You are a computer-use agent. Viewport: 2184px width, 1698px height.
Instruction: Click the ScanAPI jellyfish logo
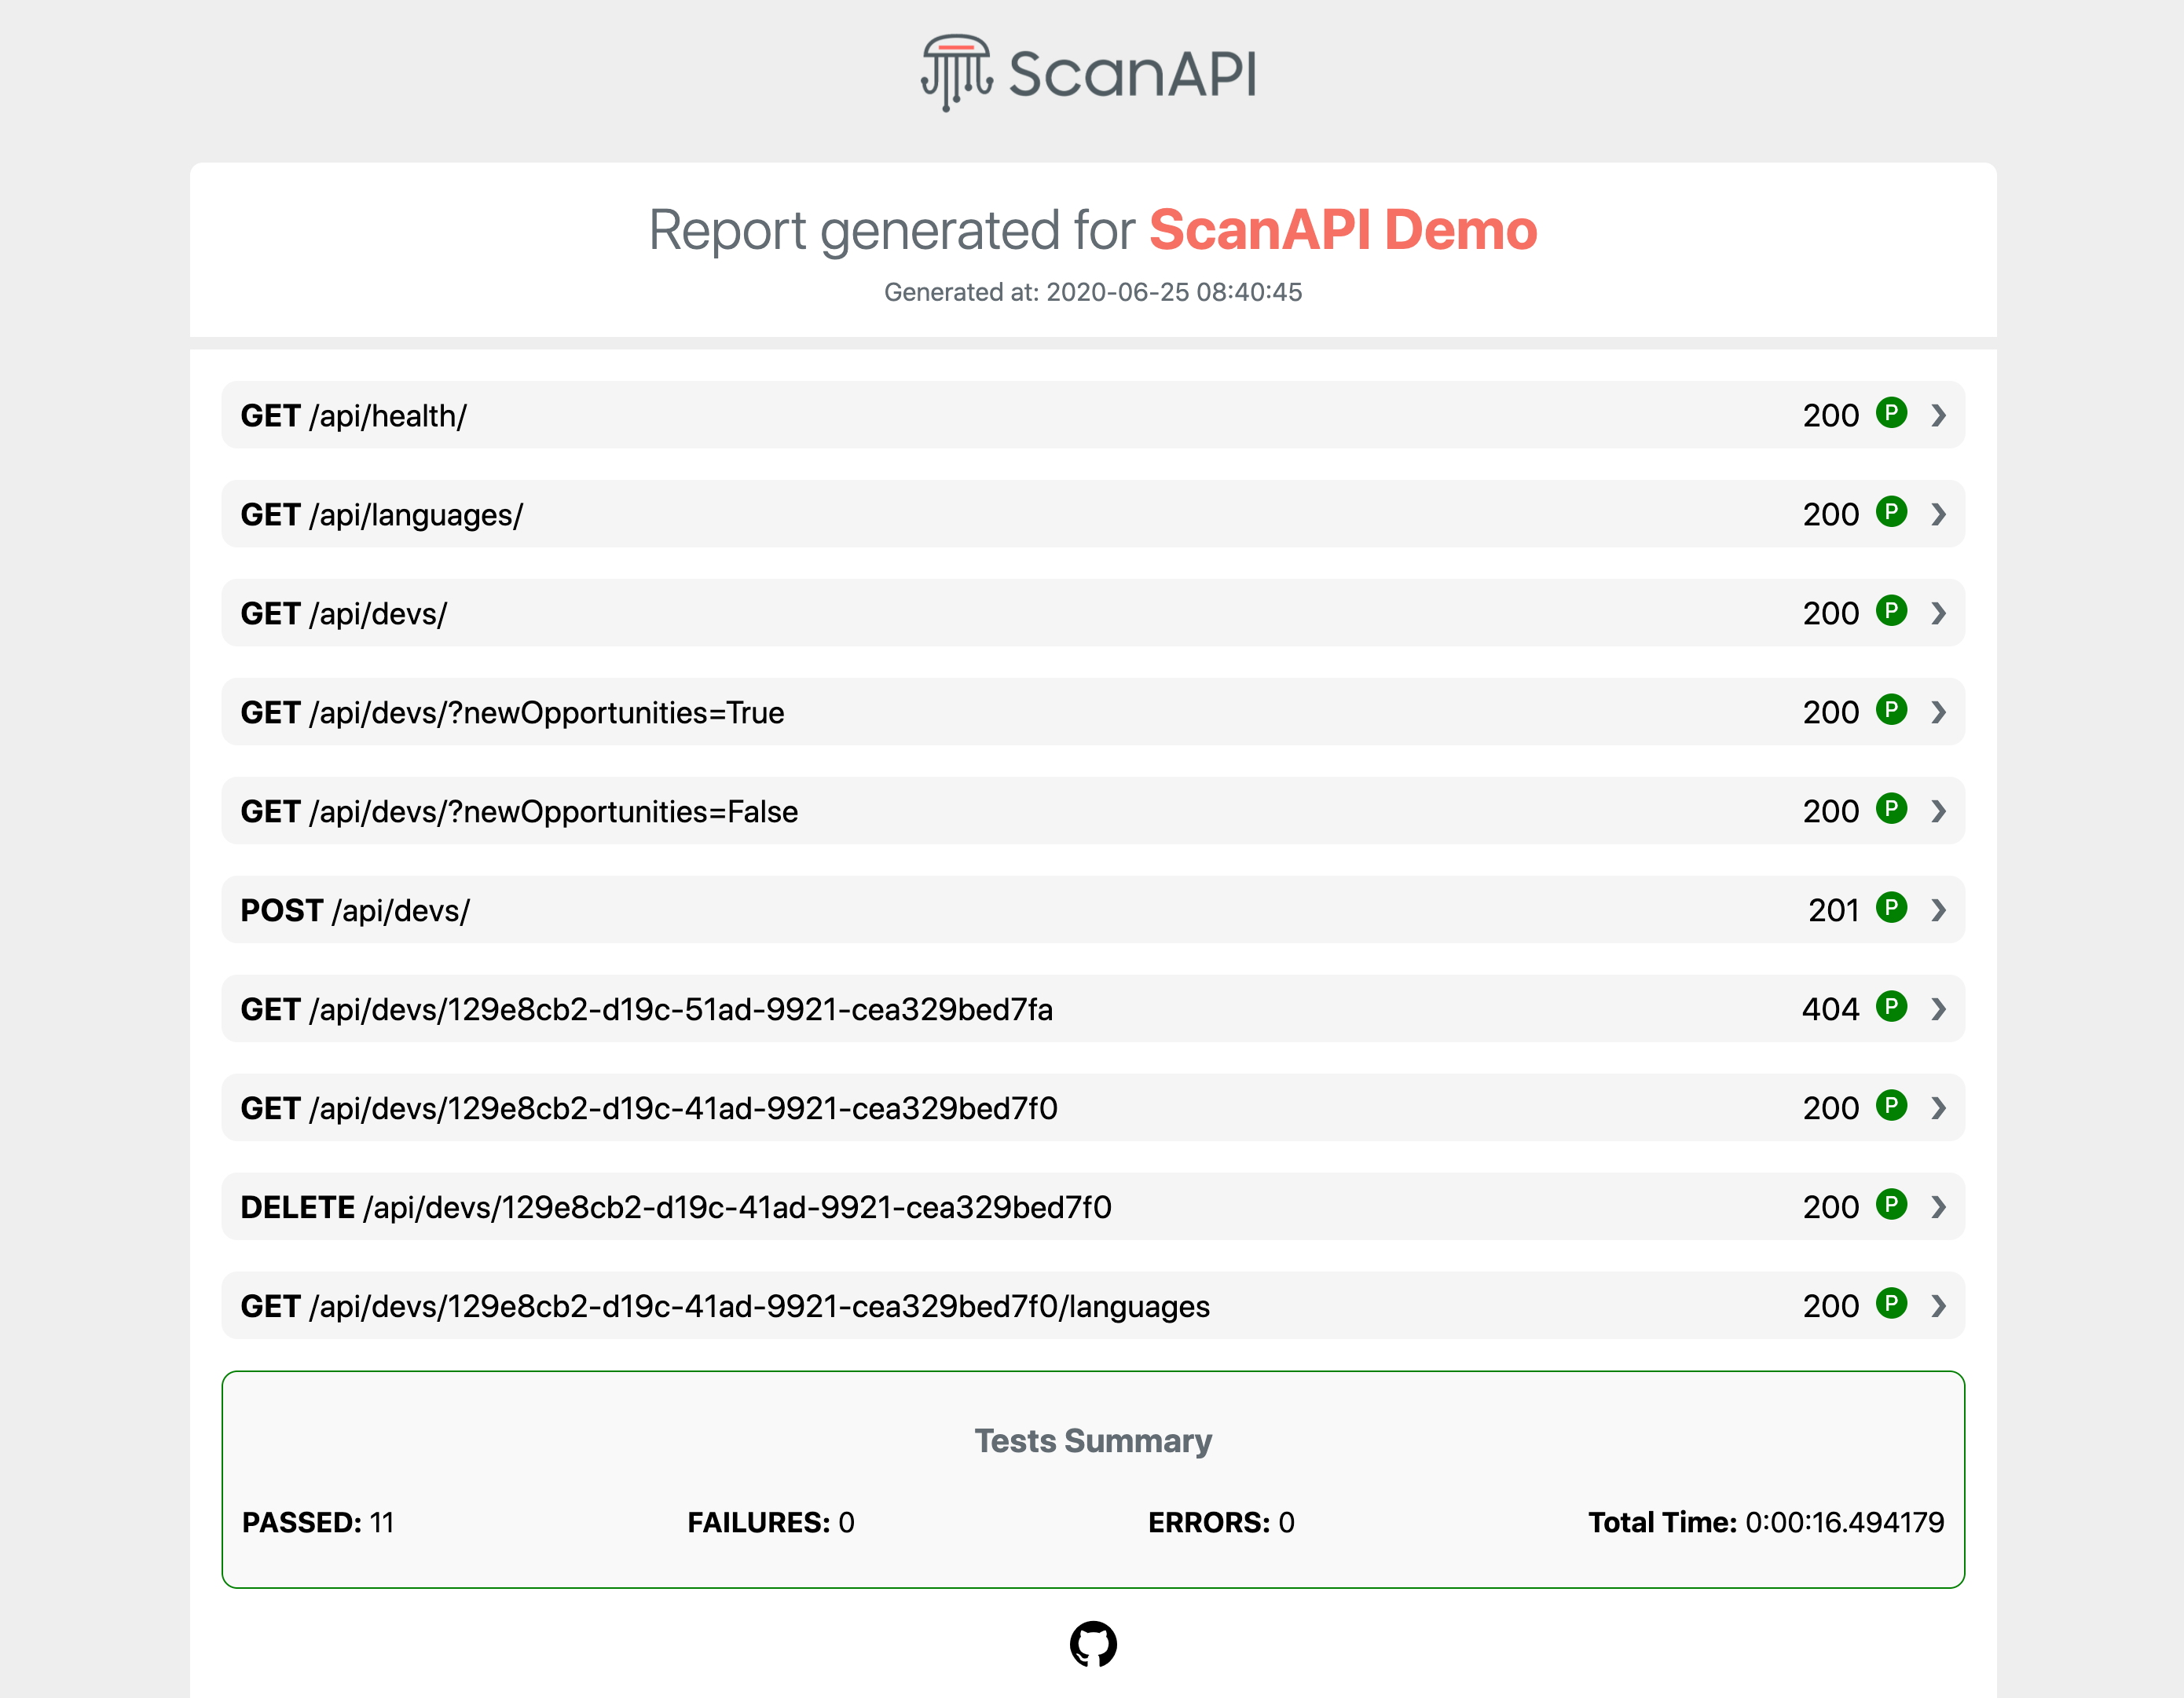955,70
